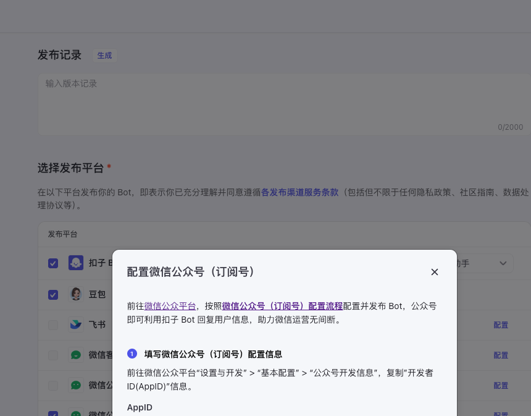Open the 微信公众平台 link in dialog

coord(170,306)
